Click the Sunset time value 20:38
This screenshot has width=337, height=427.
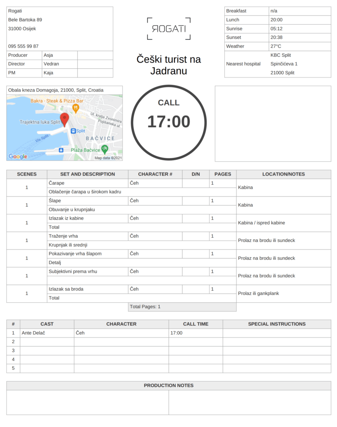pyautogui.click(x=277, y=38)
